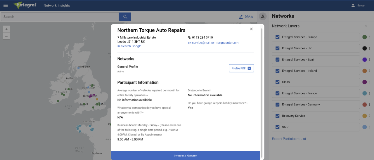The width and height of the screenshot is (374, 160).
Task: Click the 0113 284 5710 phone number
Action: 202,38
